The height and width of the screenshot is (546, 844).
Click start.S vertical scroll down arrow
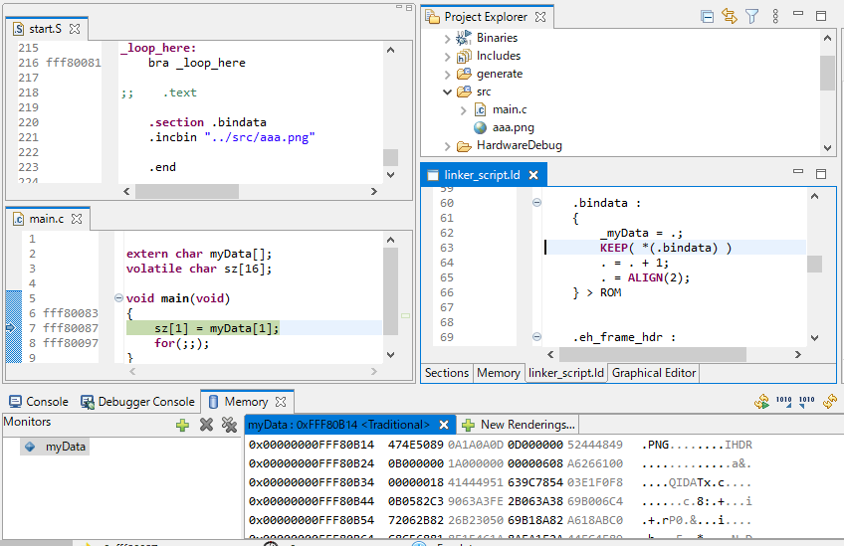[x=391, y=175]
